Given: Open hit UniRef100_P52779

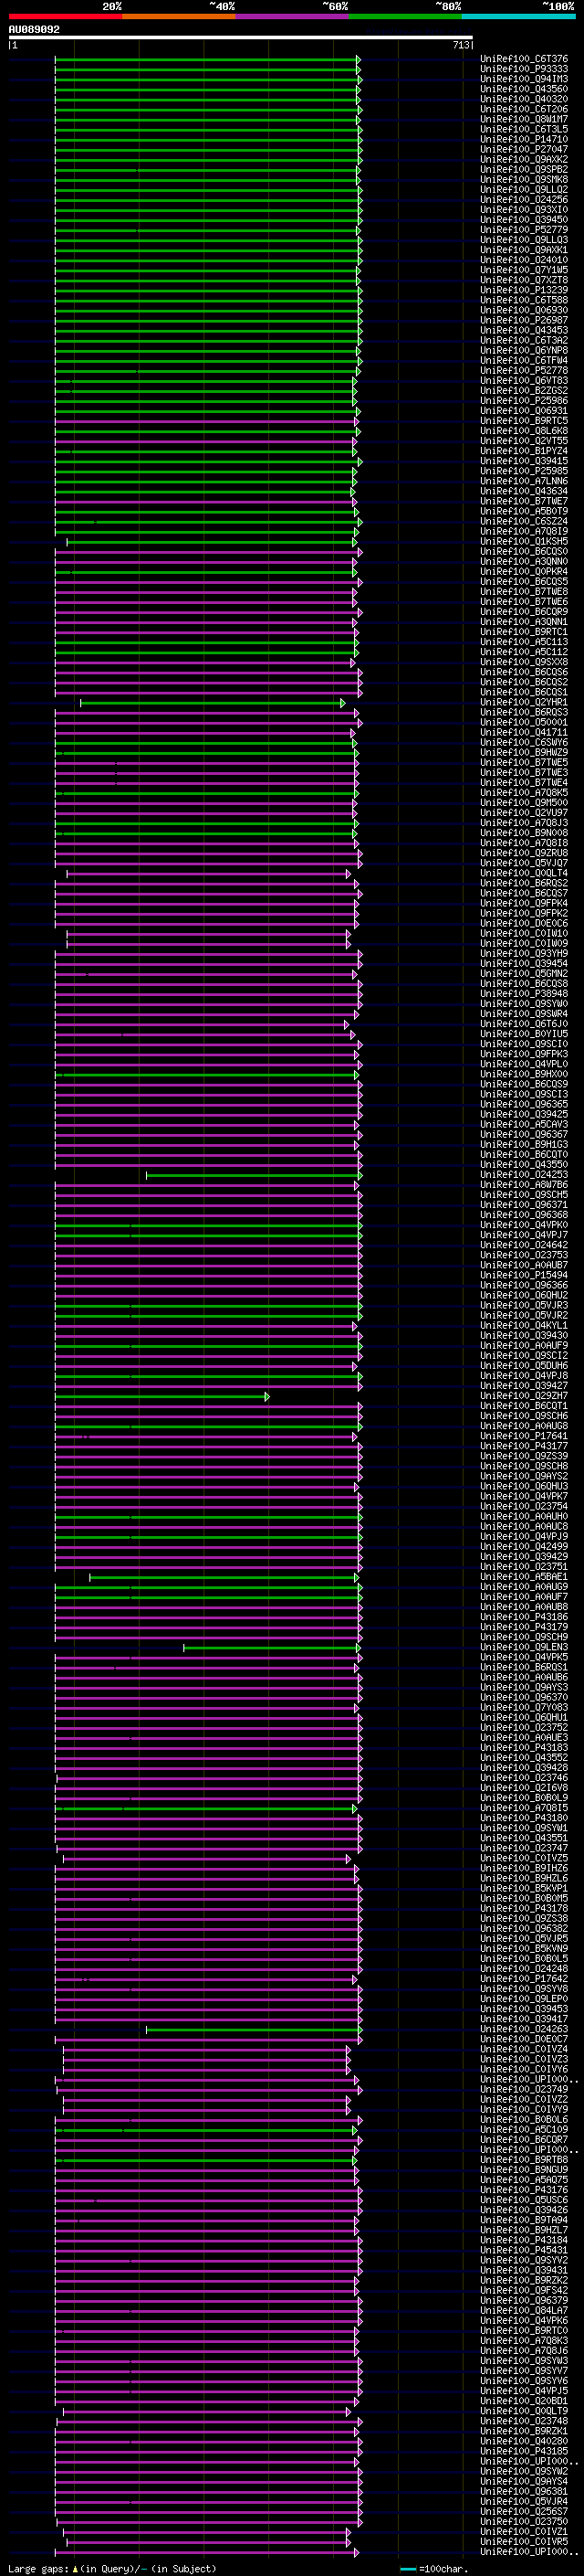Looking at the screenshot, I should [524, 230].
